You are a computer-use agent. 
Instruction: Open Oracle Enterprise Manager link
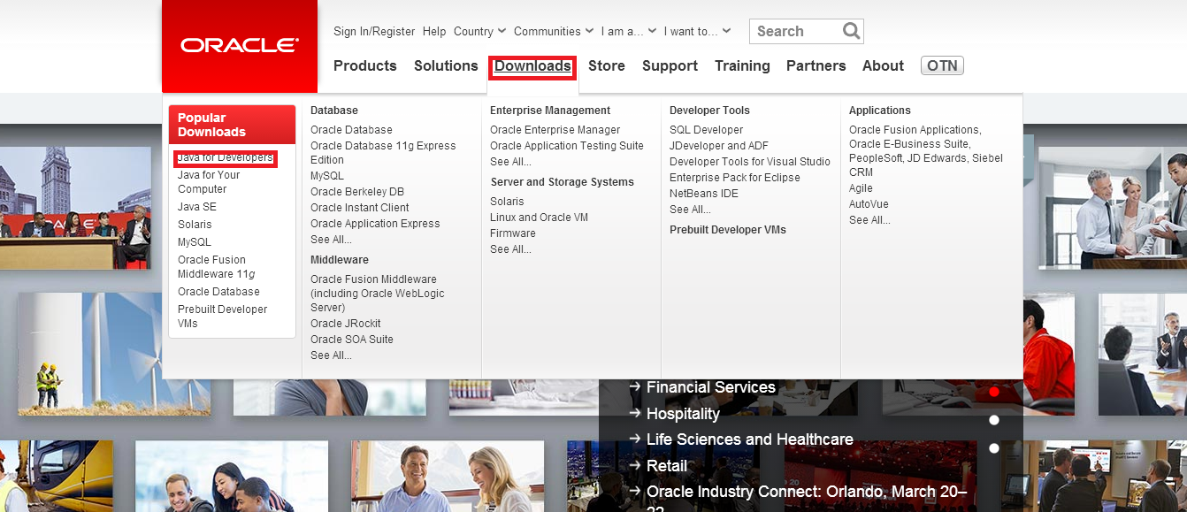pos(555,130)
